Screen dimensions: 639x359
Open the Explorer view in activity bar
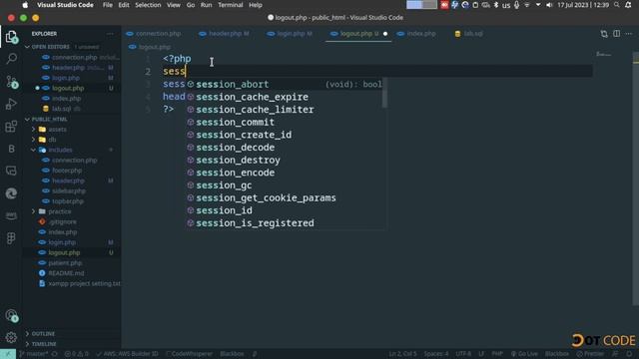[11, 37]
